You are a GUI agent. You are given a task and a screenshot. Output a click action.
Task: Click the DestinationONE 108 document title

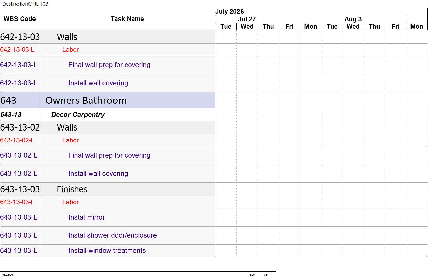(25, 4)
